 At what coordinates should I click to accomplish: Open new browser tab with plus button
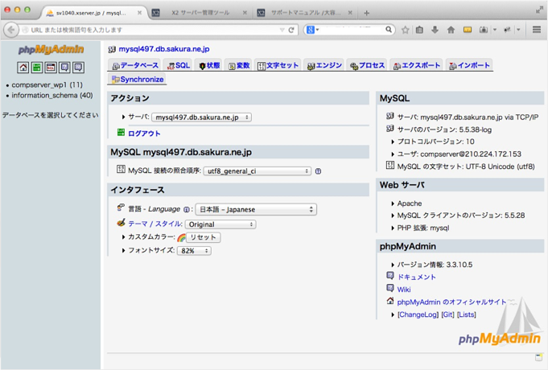pos(366,14)
